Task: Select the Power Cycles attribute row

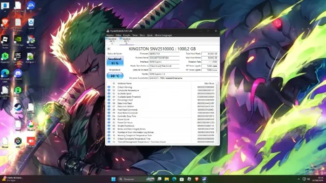Action: [x=161, y=120]
